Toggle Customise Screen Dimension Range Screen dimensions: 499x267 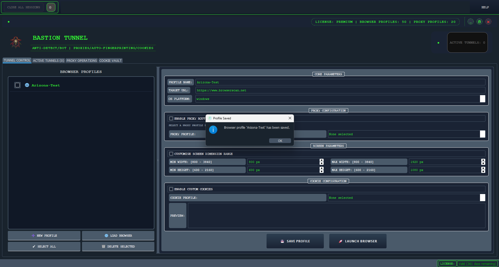(x=171, y=154)
